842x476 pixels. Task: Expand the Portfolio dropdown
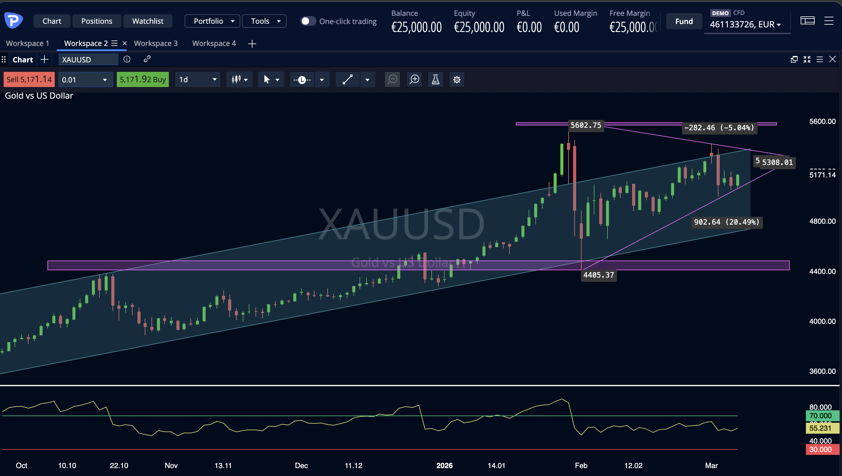point(212,21)
